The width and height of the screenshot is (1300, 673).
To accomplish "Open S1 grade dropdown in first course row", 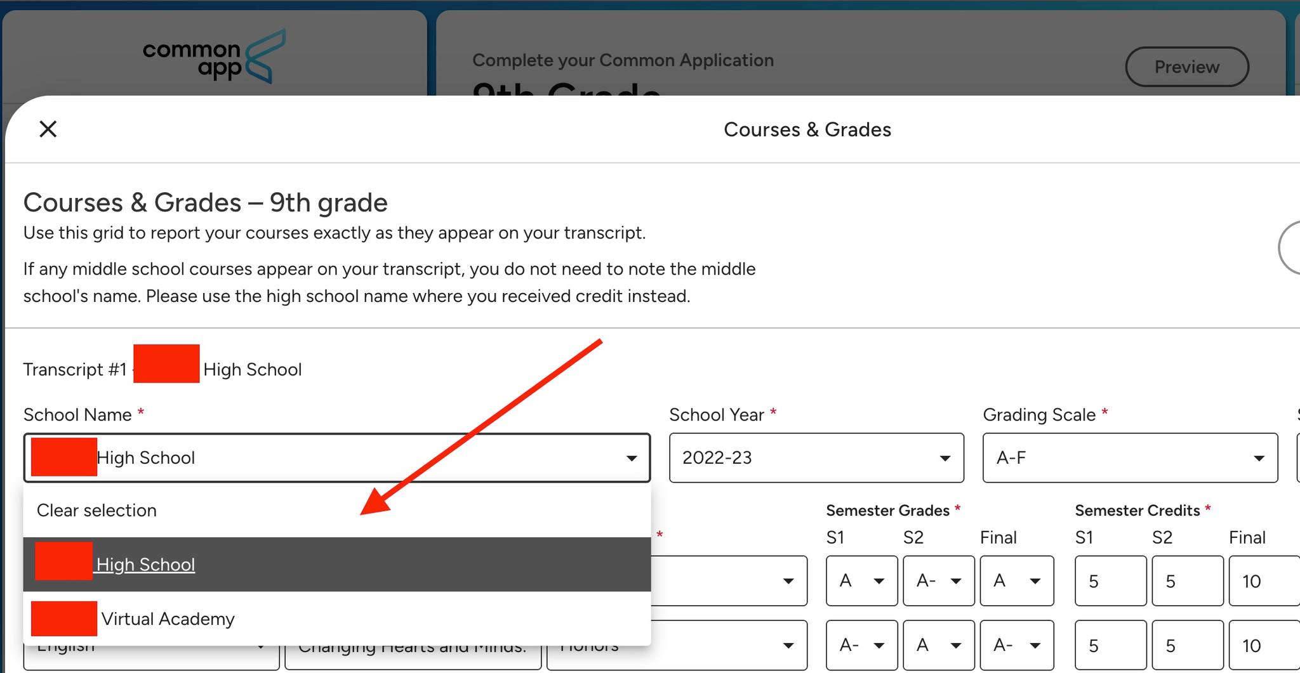I will click(862, 581).
